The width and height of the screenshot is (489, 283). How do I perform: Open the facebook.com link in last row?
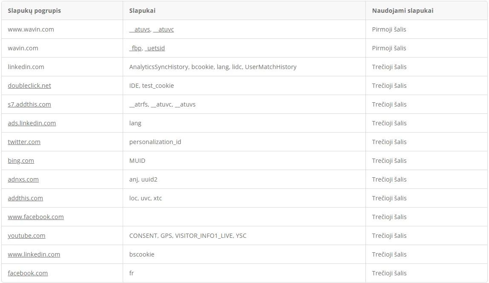(28, 273)
